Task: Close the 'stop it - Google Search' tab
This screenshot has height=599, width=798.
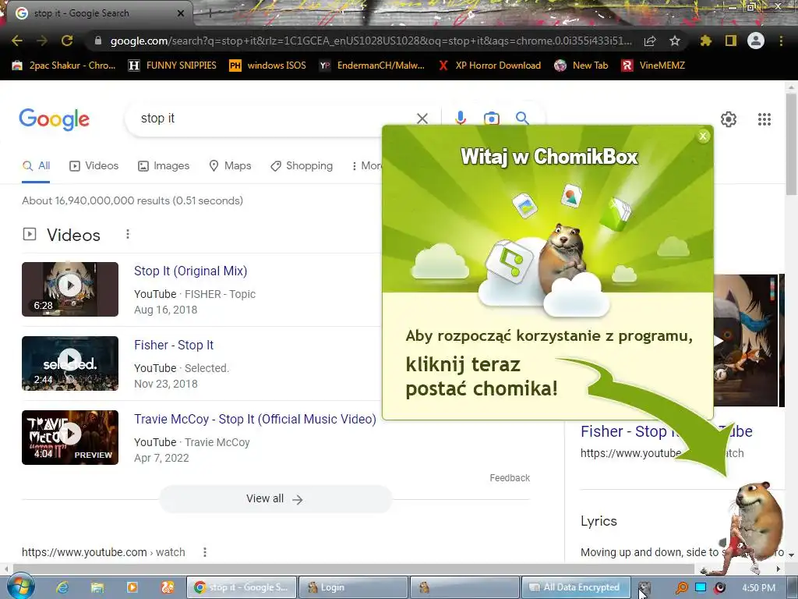Action: [x=181, y=13]
